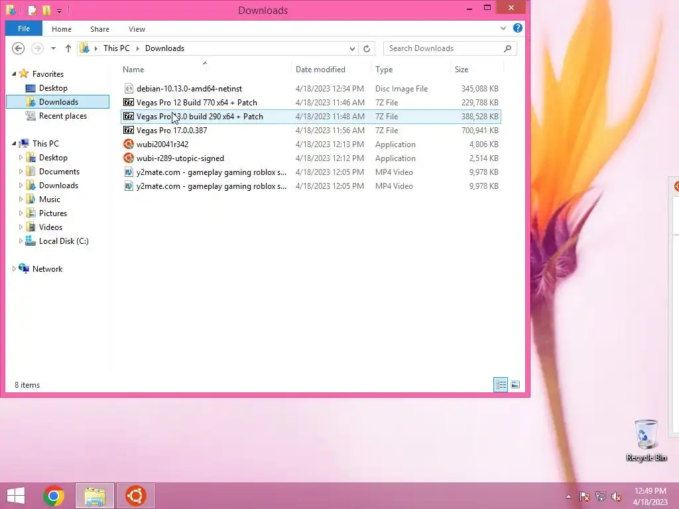
Task: Open the Action Center flag icon
Action: [x=585, y=496]
